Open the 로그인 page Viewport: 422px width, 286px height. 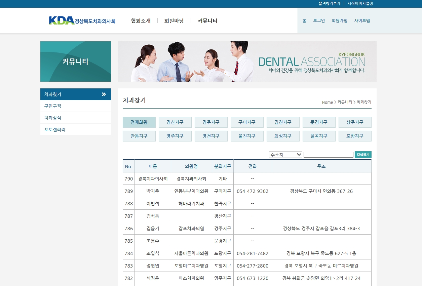(x=319, y=21)
